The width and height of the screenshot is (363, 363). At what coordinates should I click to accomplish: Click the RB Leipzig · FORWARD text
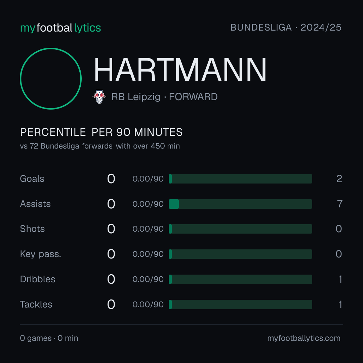click(164, 97)
